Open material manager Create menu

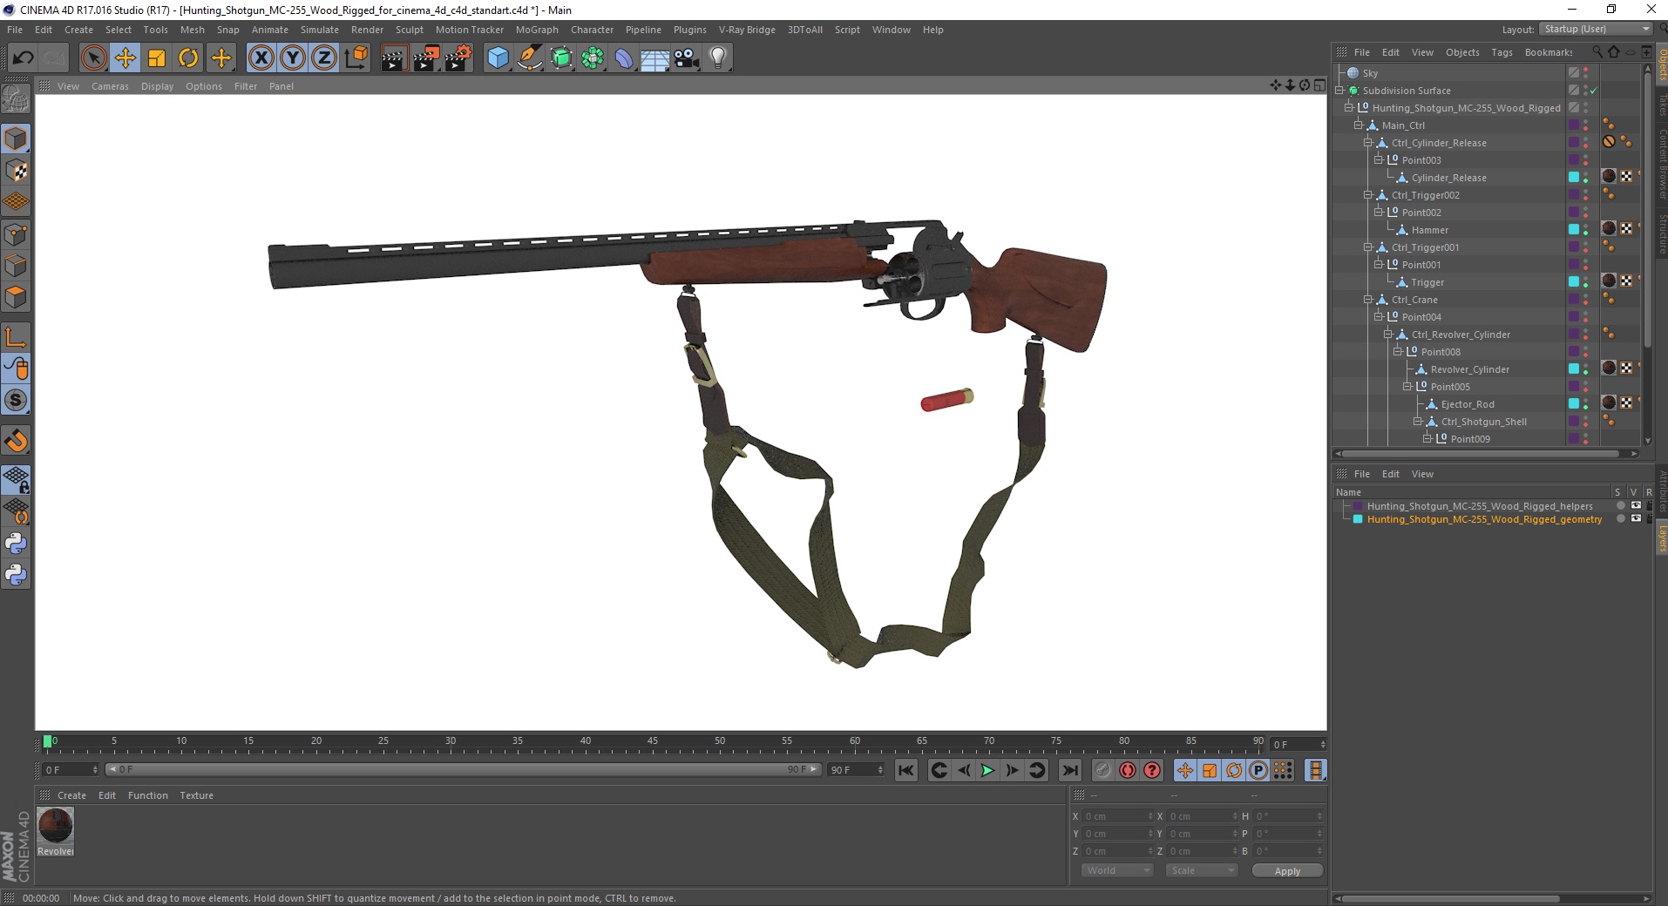point(71,795)
